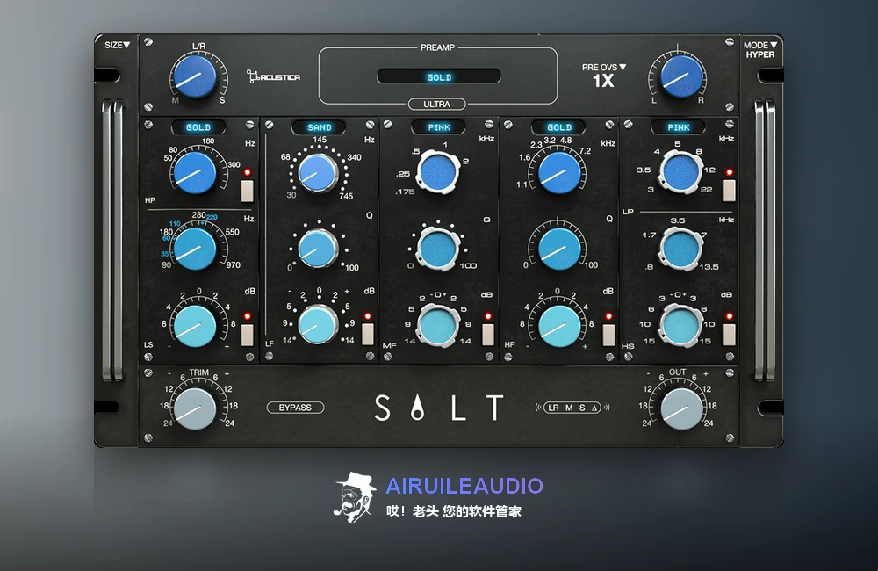Change the LF band SAND model selector
Image resolution: width=878 pixels, height=571 pixels.
(x=320, y=127)
